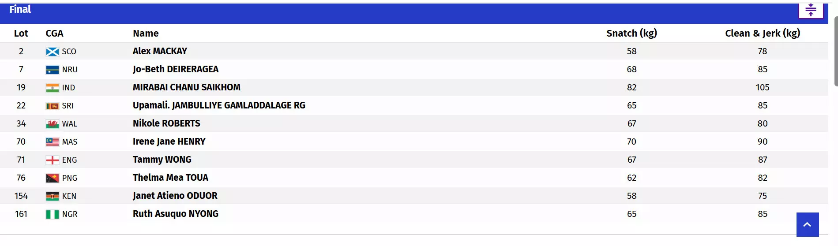The image size is (838, 246).
Task: Click the Snatch (kg) column header
Action: point(631,33)
